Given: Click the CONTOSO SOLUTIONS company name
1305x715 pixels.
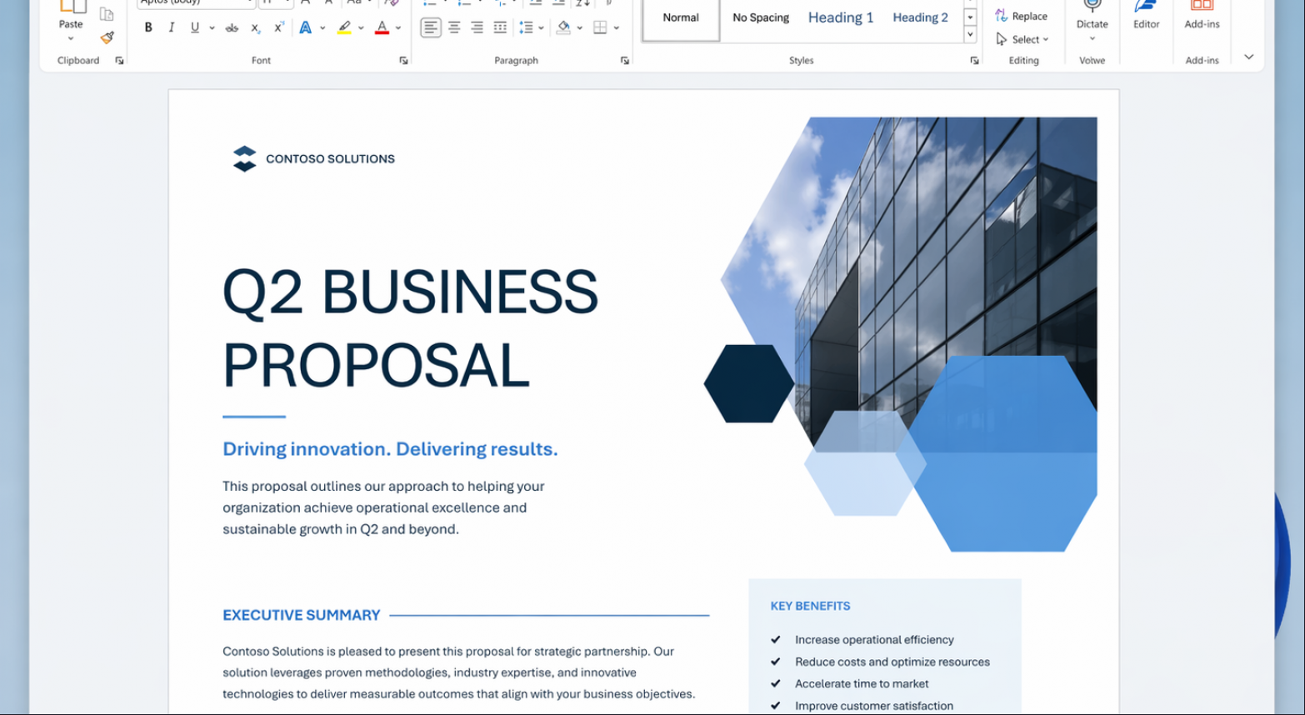Looking at the screenshot, I should pos(330,158).
